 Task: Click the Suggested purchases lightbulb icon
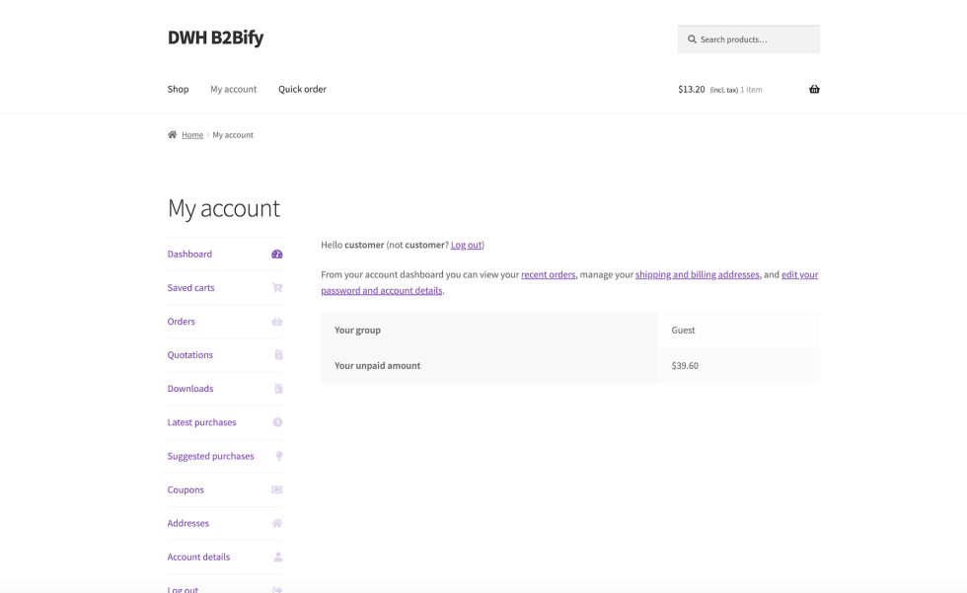tap(278, 456)
